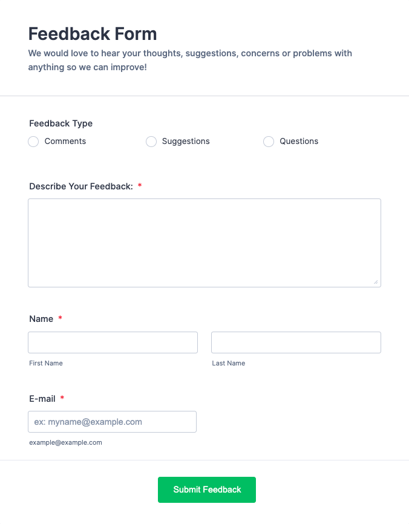Focus the Last Name input box

click(x=296, y=342)
